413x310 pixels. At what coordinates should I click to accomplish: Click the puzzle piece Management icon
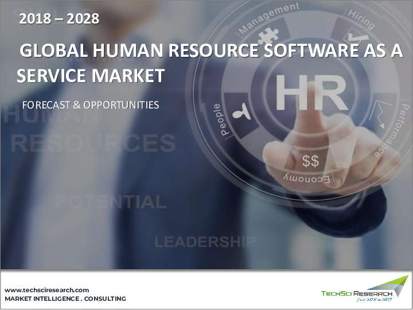pyautogui.click(x=268, y=36)
